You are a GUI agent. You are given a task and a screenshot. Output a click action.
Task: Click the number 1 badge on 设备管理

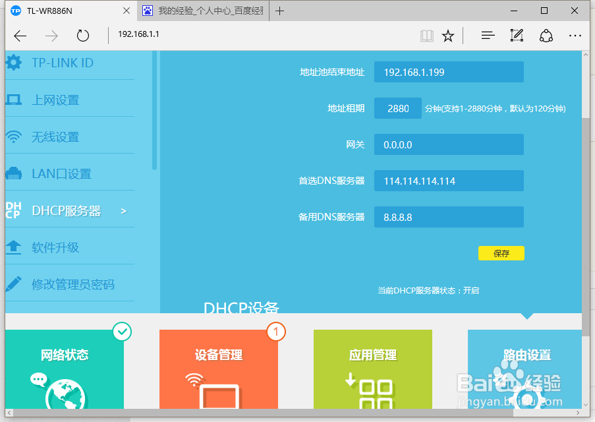276,332
